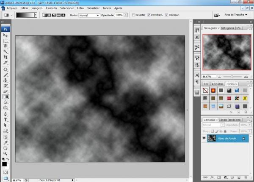
Task: Add a layer style with fx button
Action: click(212, 177)
